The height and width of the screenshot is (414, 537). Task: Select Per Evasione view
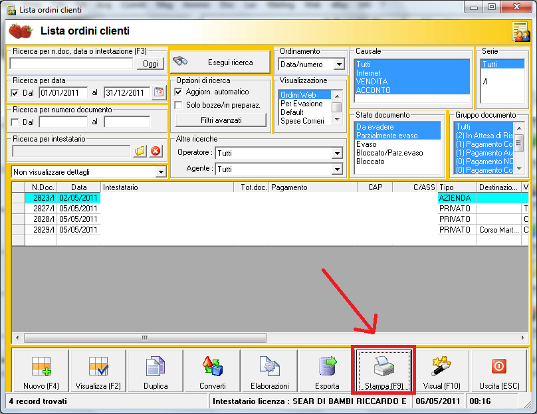(x=305, y=104)
